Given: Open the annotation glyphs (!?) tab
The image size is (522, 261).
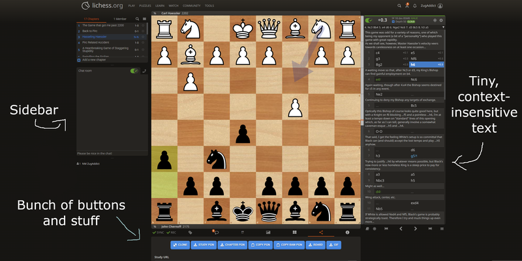Looking at the screenshot, I should (x=242, y=232).
